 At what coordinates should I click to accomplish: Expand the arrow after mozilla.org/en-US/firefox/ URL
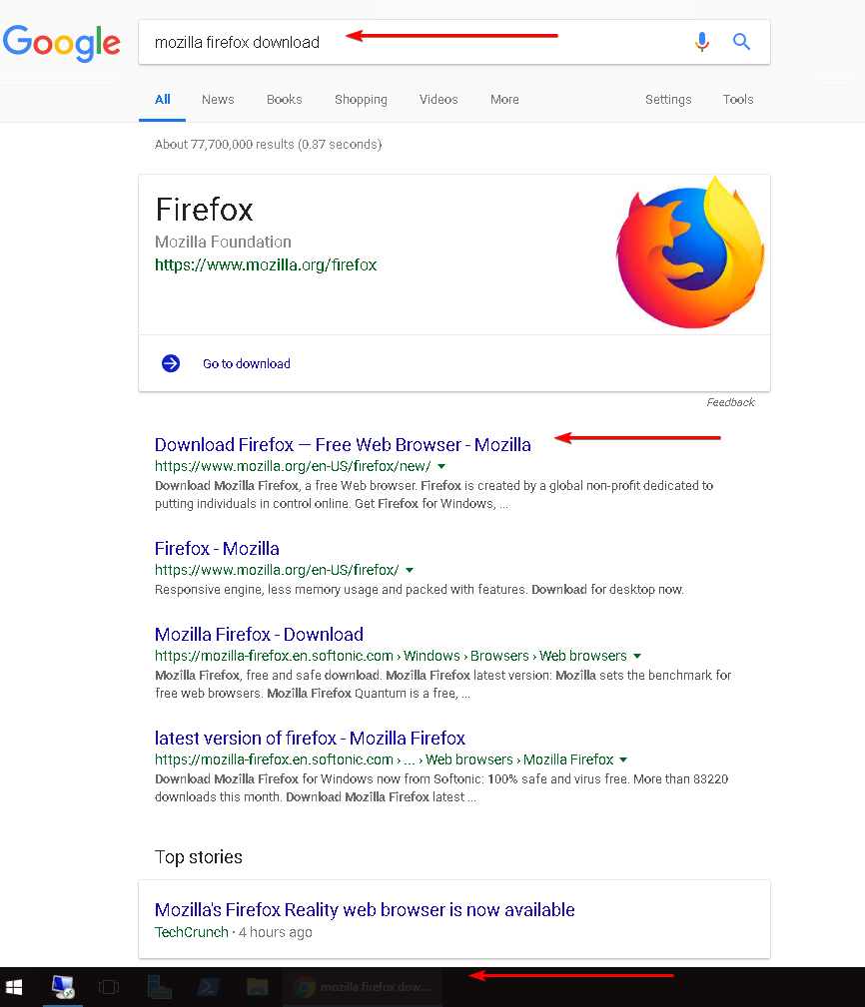click(410, 570)
